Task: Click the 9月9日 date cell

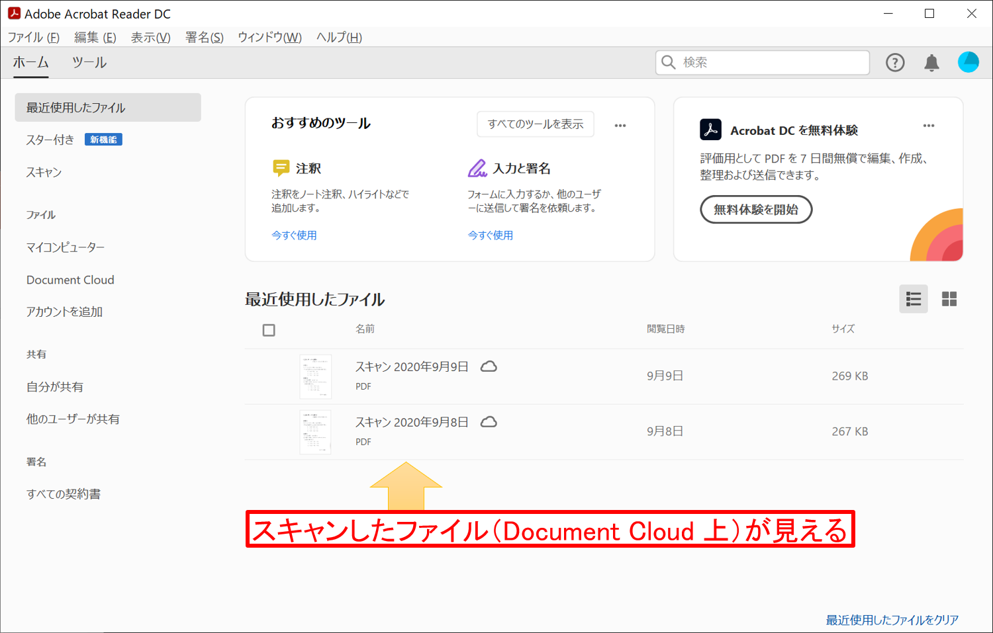Action: (665, 376)
